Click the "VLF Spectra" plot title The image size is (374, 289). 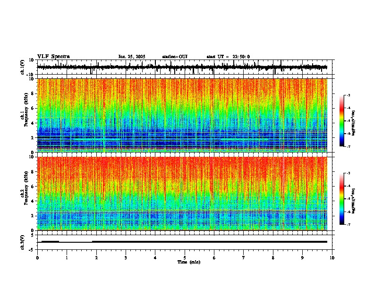point(53,57)
